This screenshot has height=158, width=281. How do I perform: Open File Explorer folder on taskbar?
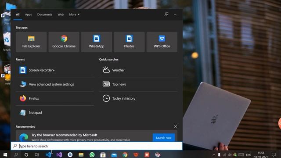tap(81, 154)
